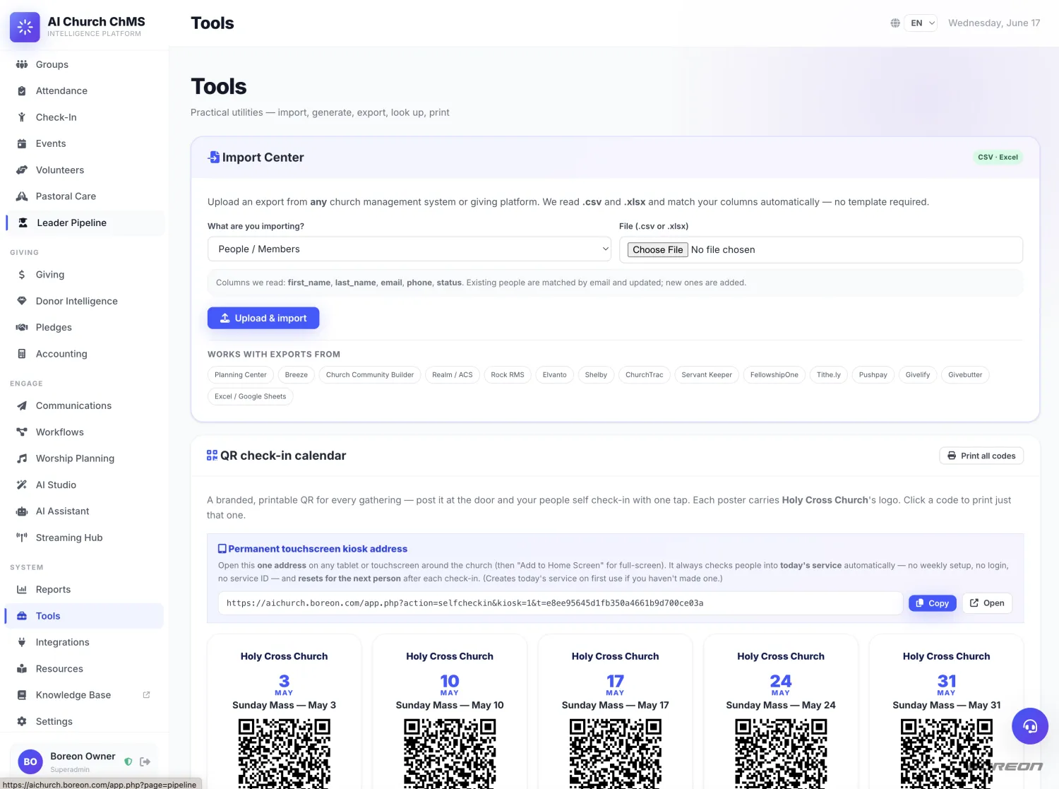Click the Church Community Builder tag

(370, 375)
